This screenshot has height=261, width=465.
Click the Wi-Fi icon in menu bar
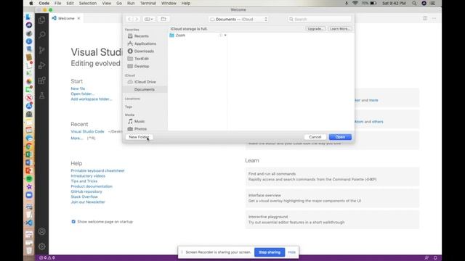point(355,3)
